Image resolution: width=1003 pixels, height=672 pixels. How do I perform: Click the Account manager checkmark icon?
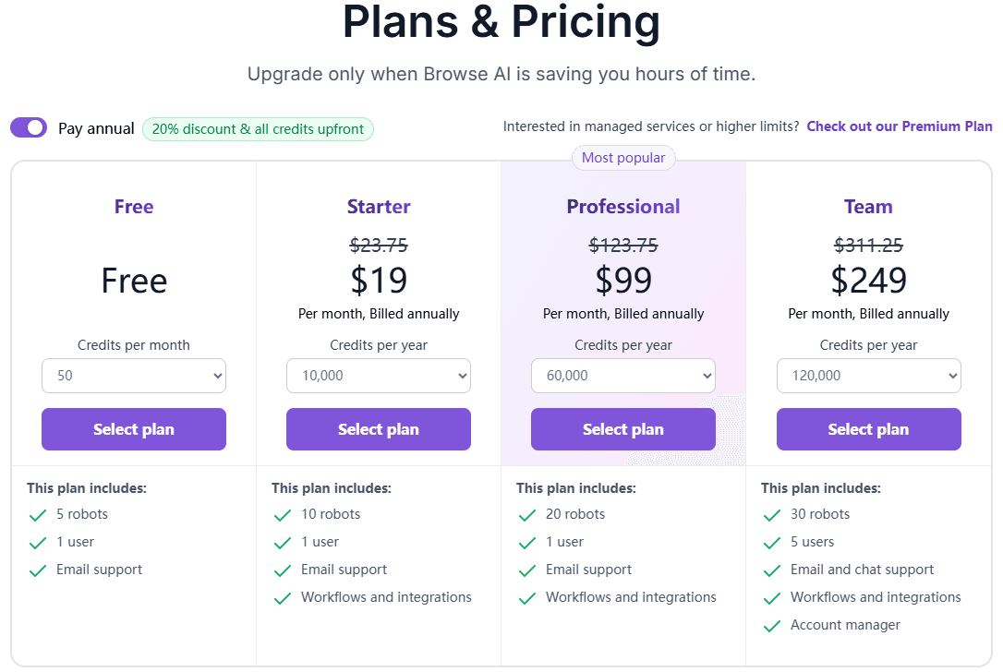(772, 626)
